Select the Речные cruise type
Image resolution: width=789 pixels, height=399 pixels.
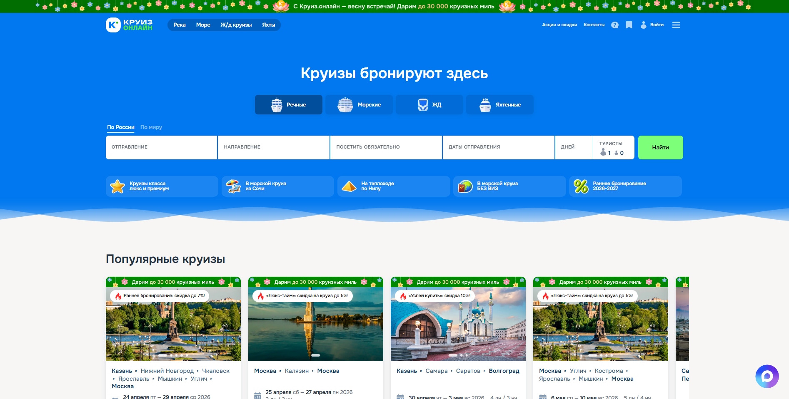[x=288, y=105]
